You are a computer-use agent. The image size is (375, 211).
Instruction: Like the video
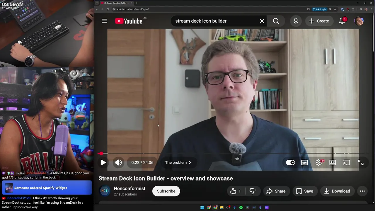(x=236, y=191)
